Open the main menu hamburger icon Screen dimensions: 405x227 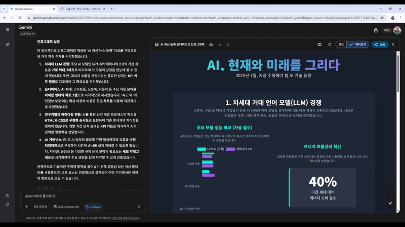coord(8,30)
